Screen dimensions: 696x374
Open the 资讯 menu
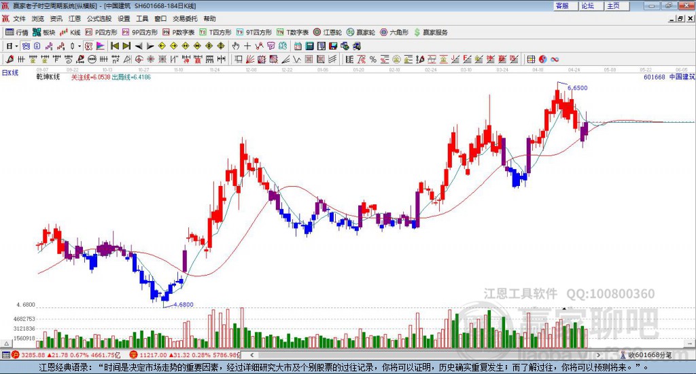[x=56, y=18]
